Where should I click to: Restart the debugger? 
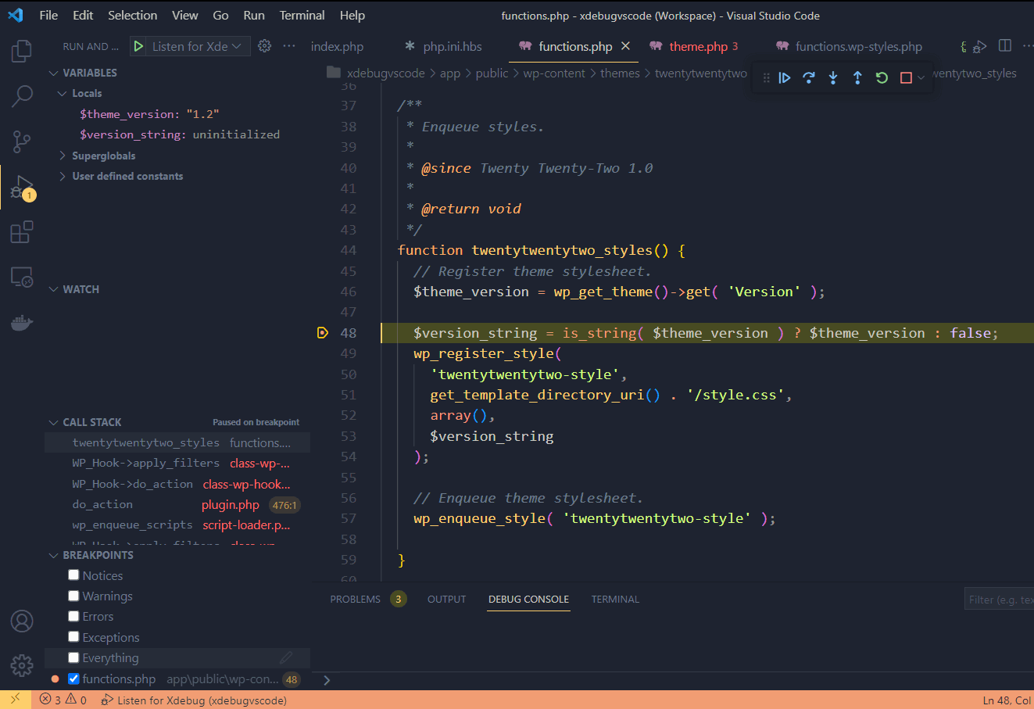click(882, 77)
